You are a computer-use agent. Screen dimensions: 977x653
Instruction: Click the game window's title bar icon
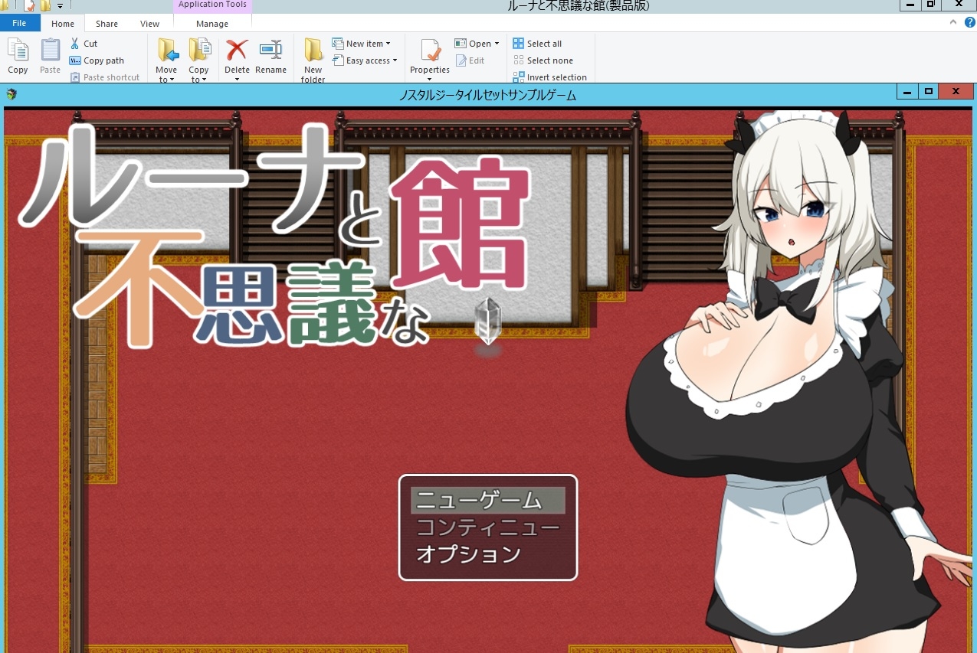[x=11, y=95]
